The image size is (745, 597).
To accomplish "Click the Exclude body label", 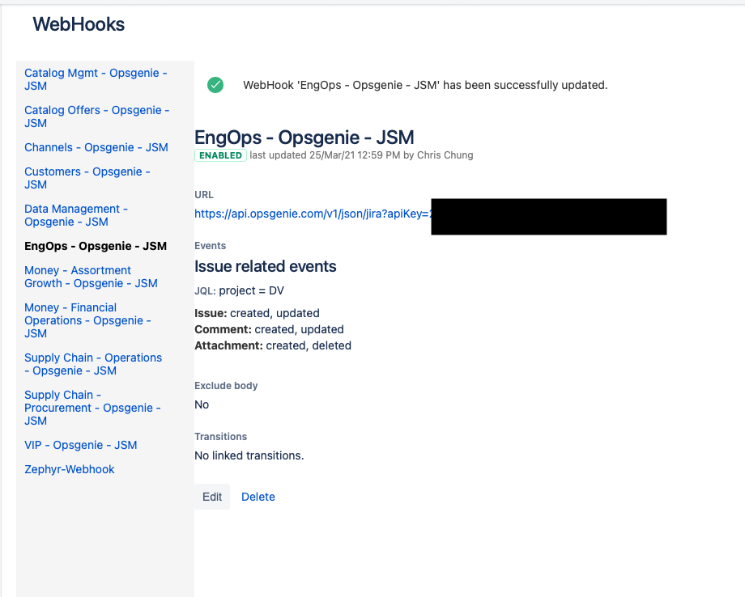I will pyautogui.click(x=226, y=385).
